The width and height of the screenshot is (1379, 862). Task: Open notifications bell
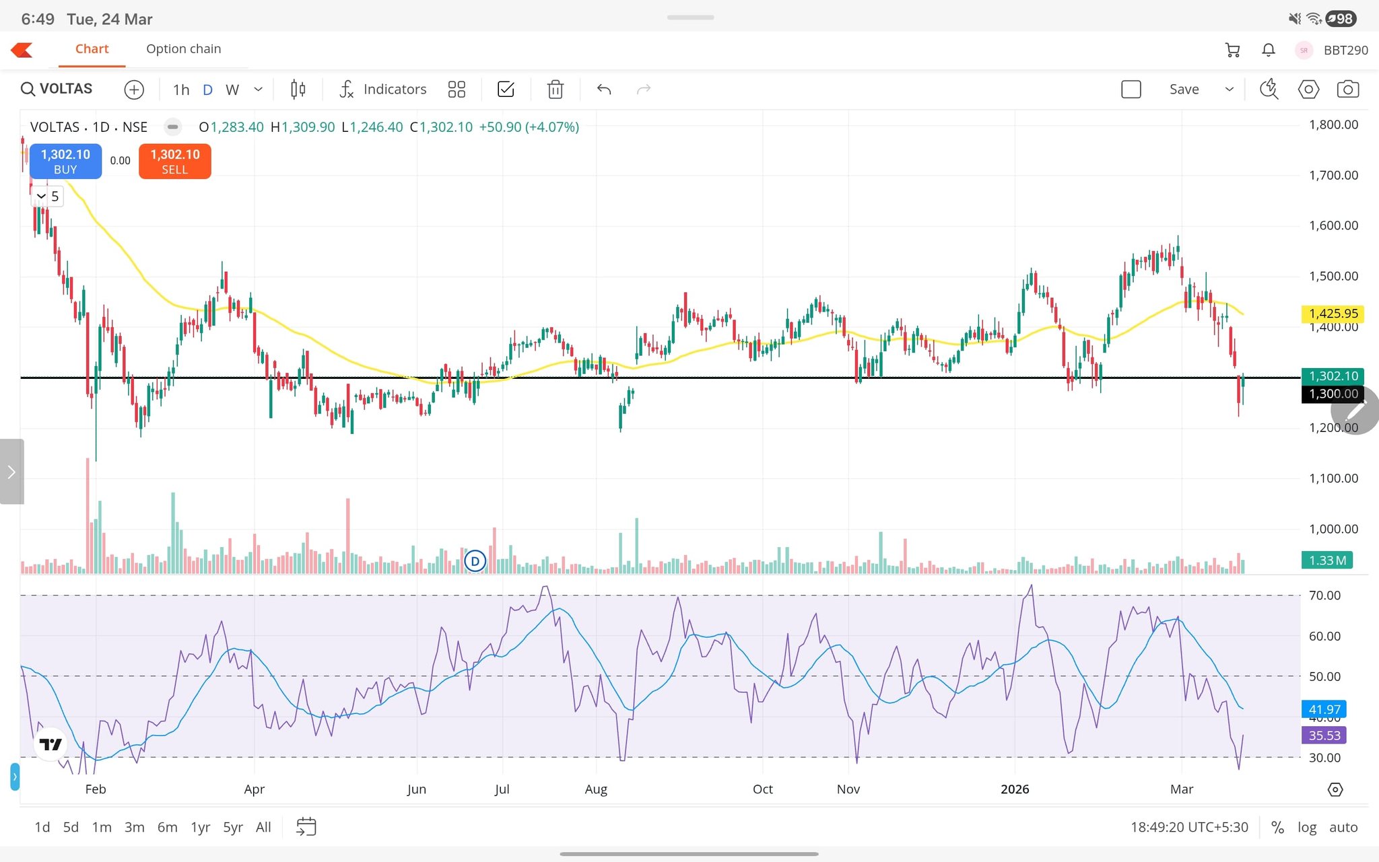point(1268,50)
